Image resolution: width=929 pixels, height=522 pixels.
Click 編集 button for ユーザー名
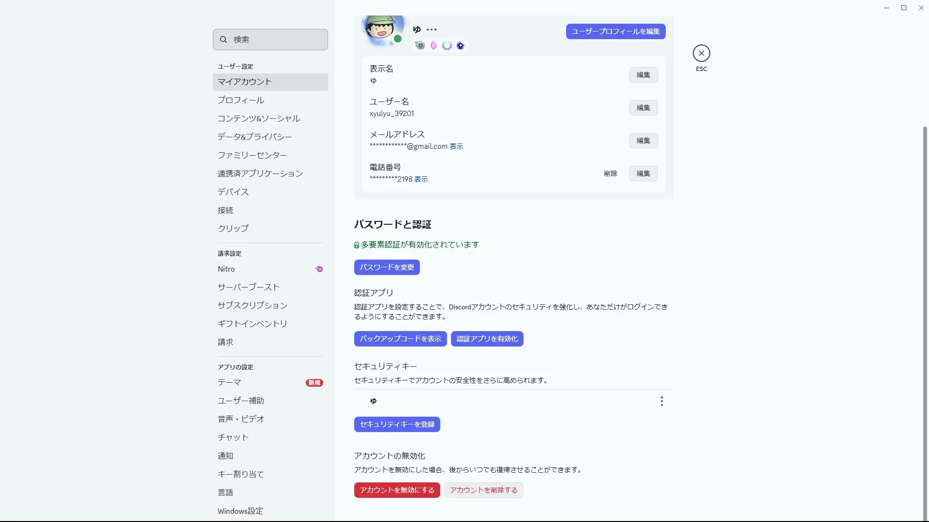[x=643, y=108]
